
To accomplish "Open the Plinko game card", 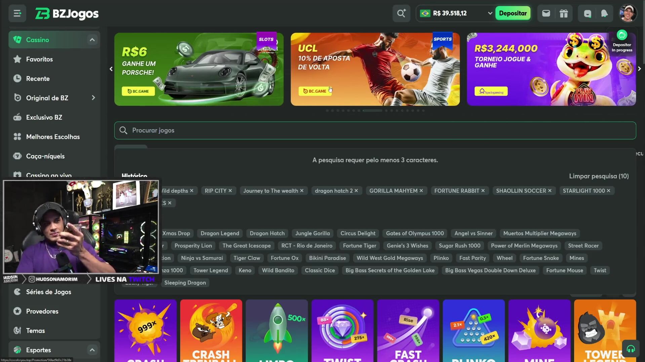I will [474, 331].
